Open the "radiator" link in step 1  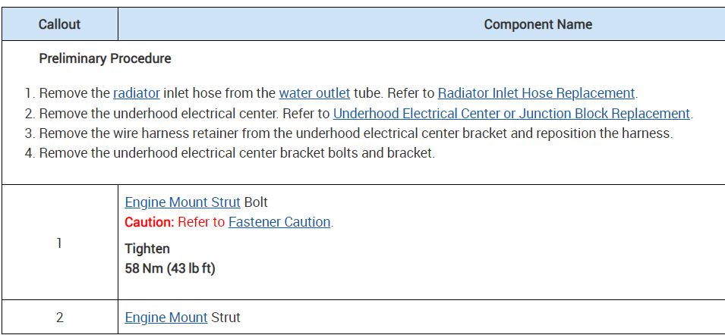click(x=137, y=93)
